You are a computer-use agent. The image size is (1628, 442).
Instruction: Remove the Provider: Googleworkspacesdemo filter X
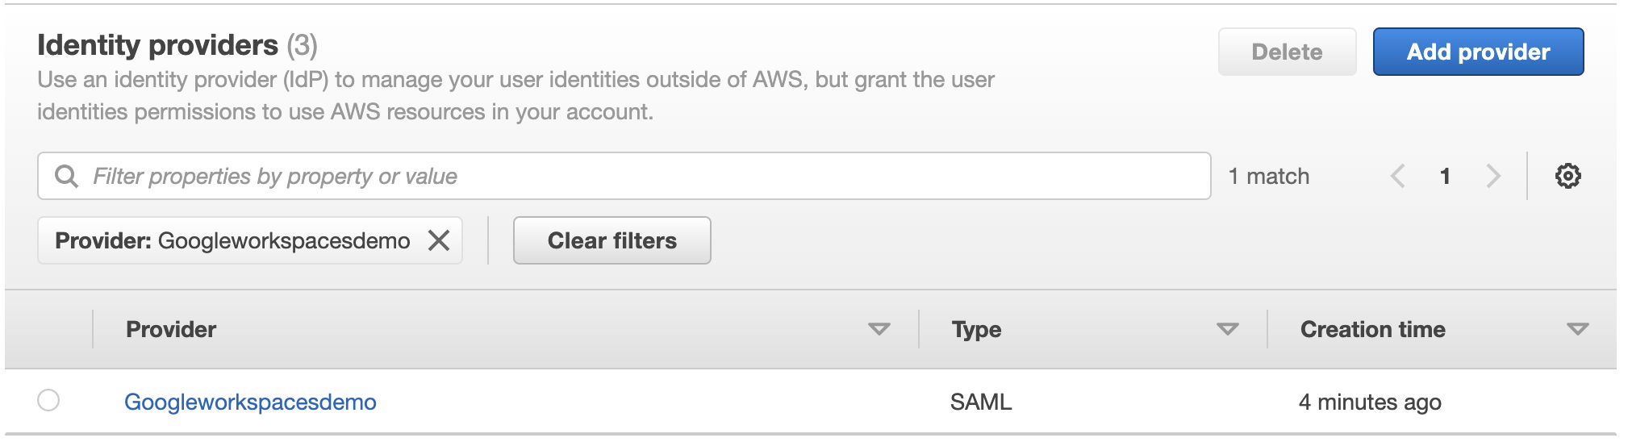[439, 240]
